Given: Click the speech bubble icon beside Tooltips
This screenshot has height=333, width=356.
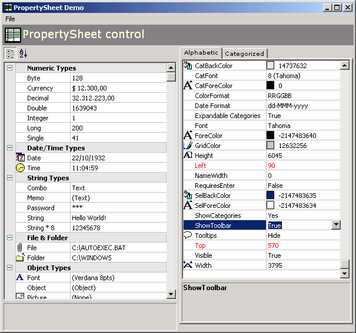Looking at the screenshot, I should (x=188, y=236).
